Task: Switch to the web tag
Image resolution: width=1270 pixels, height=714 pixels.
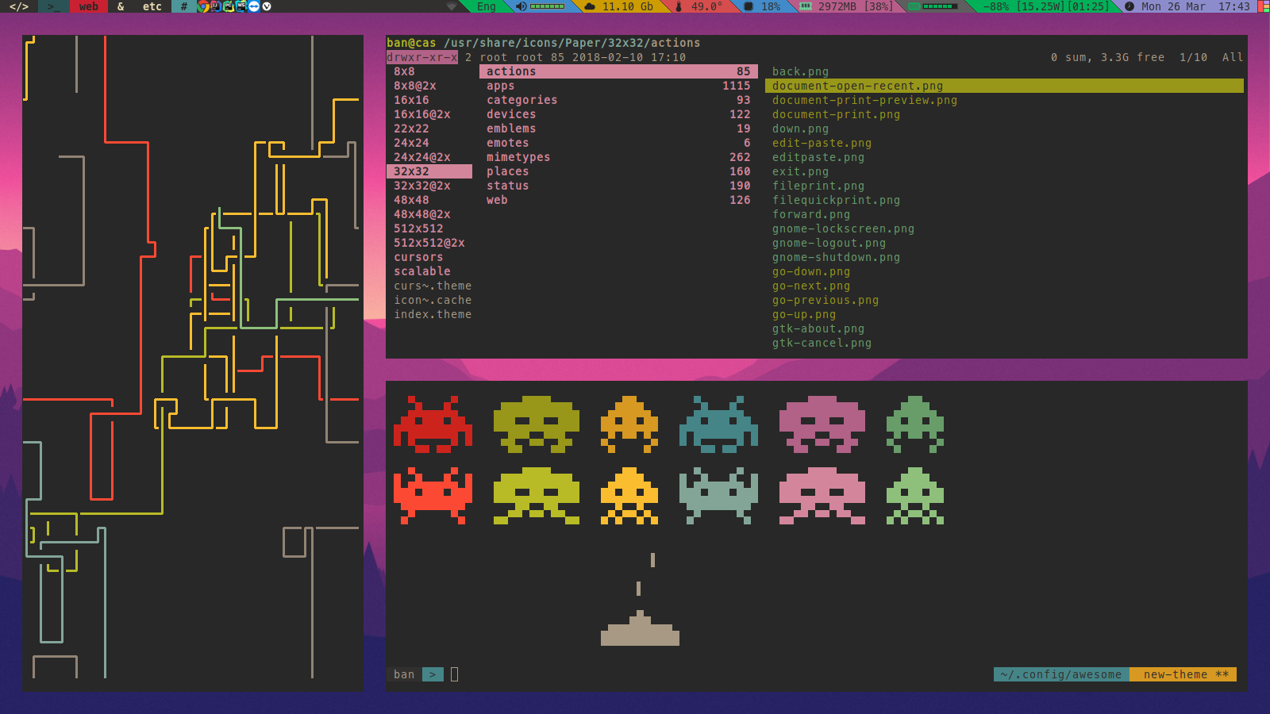Action: [89, 6]
